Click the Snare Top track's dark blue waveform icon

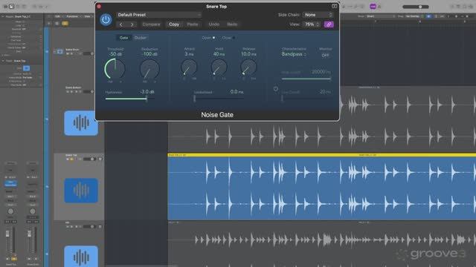(81, 191)
